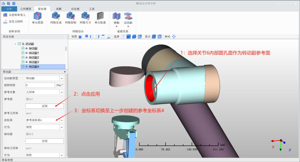The image size is (300, 162).
Task: Run mesh generation (网格生成)
Action: pyautogui.click(x=56, y=18)
